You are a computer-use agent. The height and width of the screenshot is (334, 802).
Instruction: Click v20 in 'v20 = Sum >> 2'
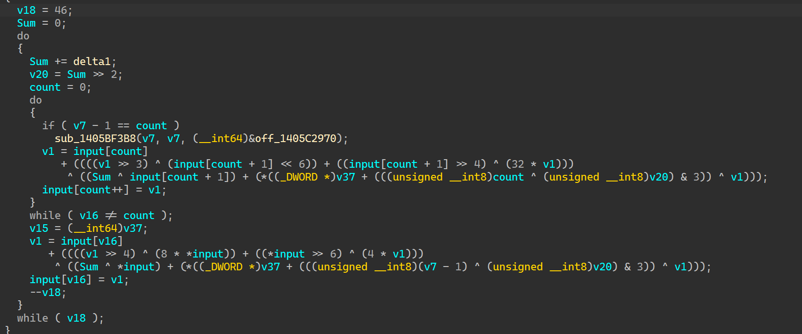click(x=39, y=74)
